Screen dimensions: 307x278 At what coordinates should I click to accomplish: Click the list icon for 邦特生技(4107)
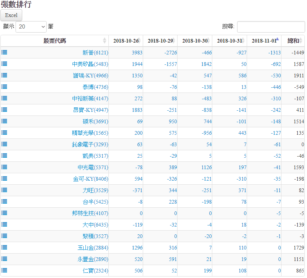coord(4,213)
